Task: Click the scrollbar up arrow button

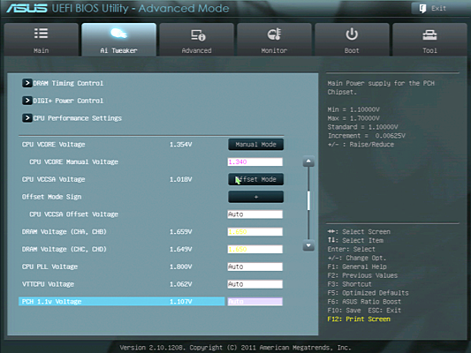Action: click(308, 162)
